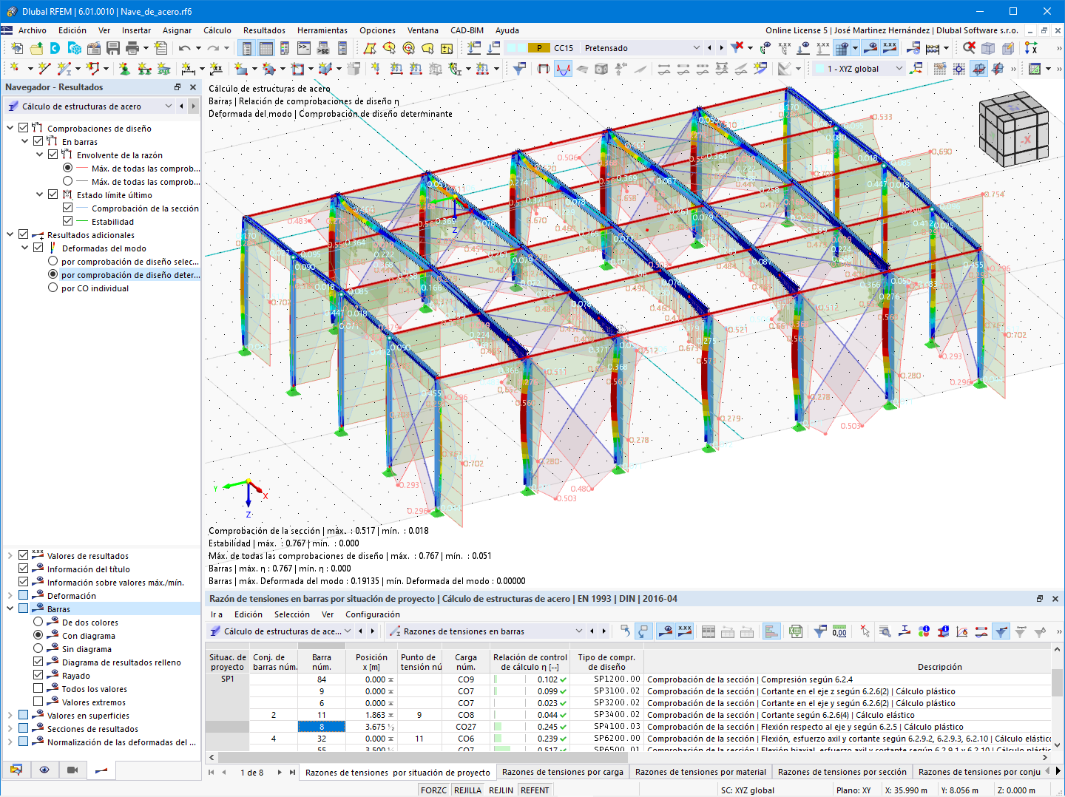Save the model with the floppy disk icon
1065x797 pixels.
[113, 48]
